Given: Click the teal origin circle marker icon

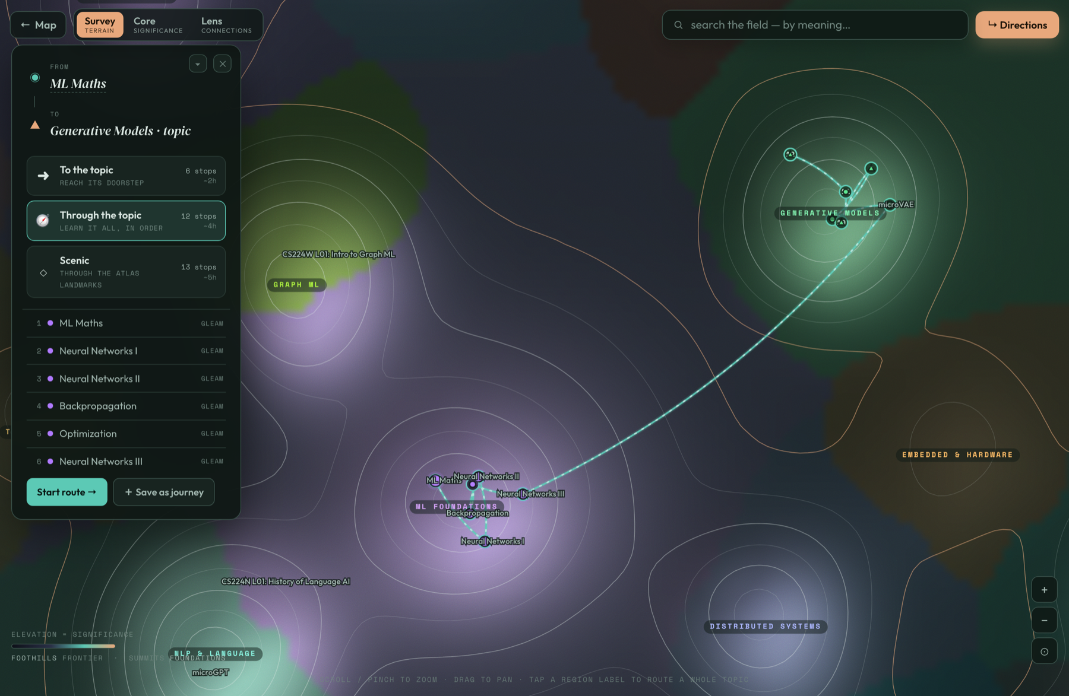Looking at the screenshot, I should click(35, 78).
